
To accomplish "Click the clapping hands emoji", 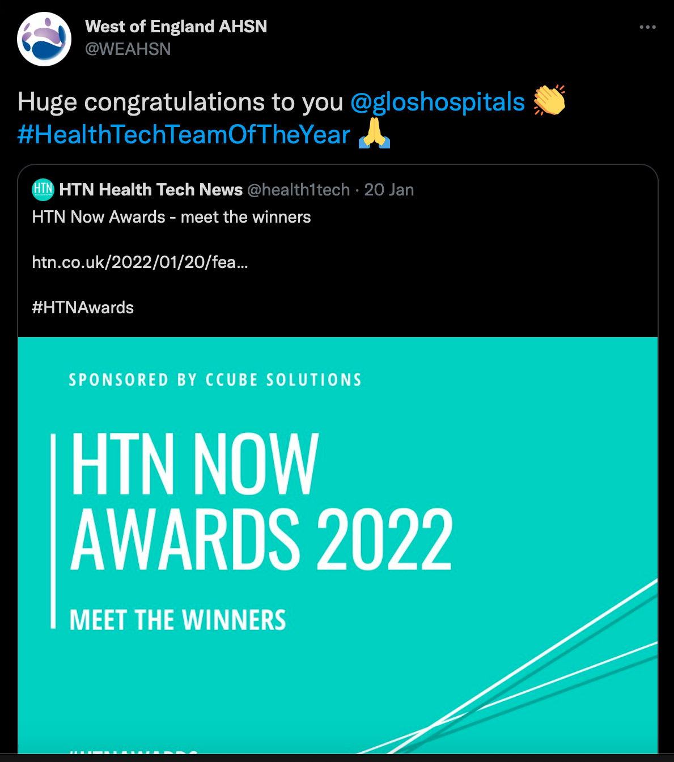I will (549, 100).
